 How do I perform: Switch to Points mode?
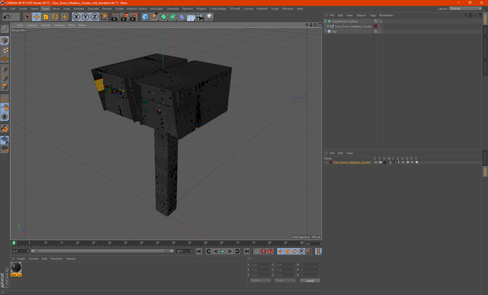5,68
